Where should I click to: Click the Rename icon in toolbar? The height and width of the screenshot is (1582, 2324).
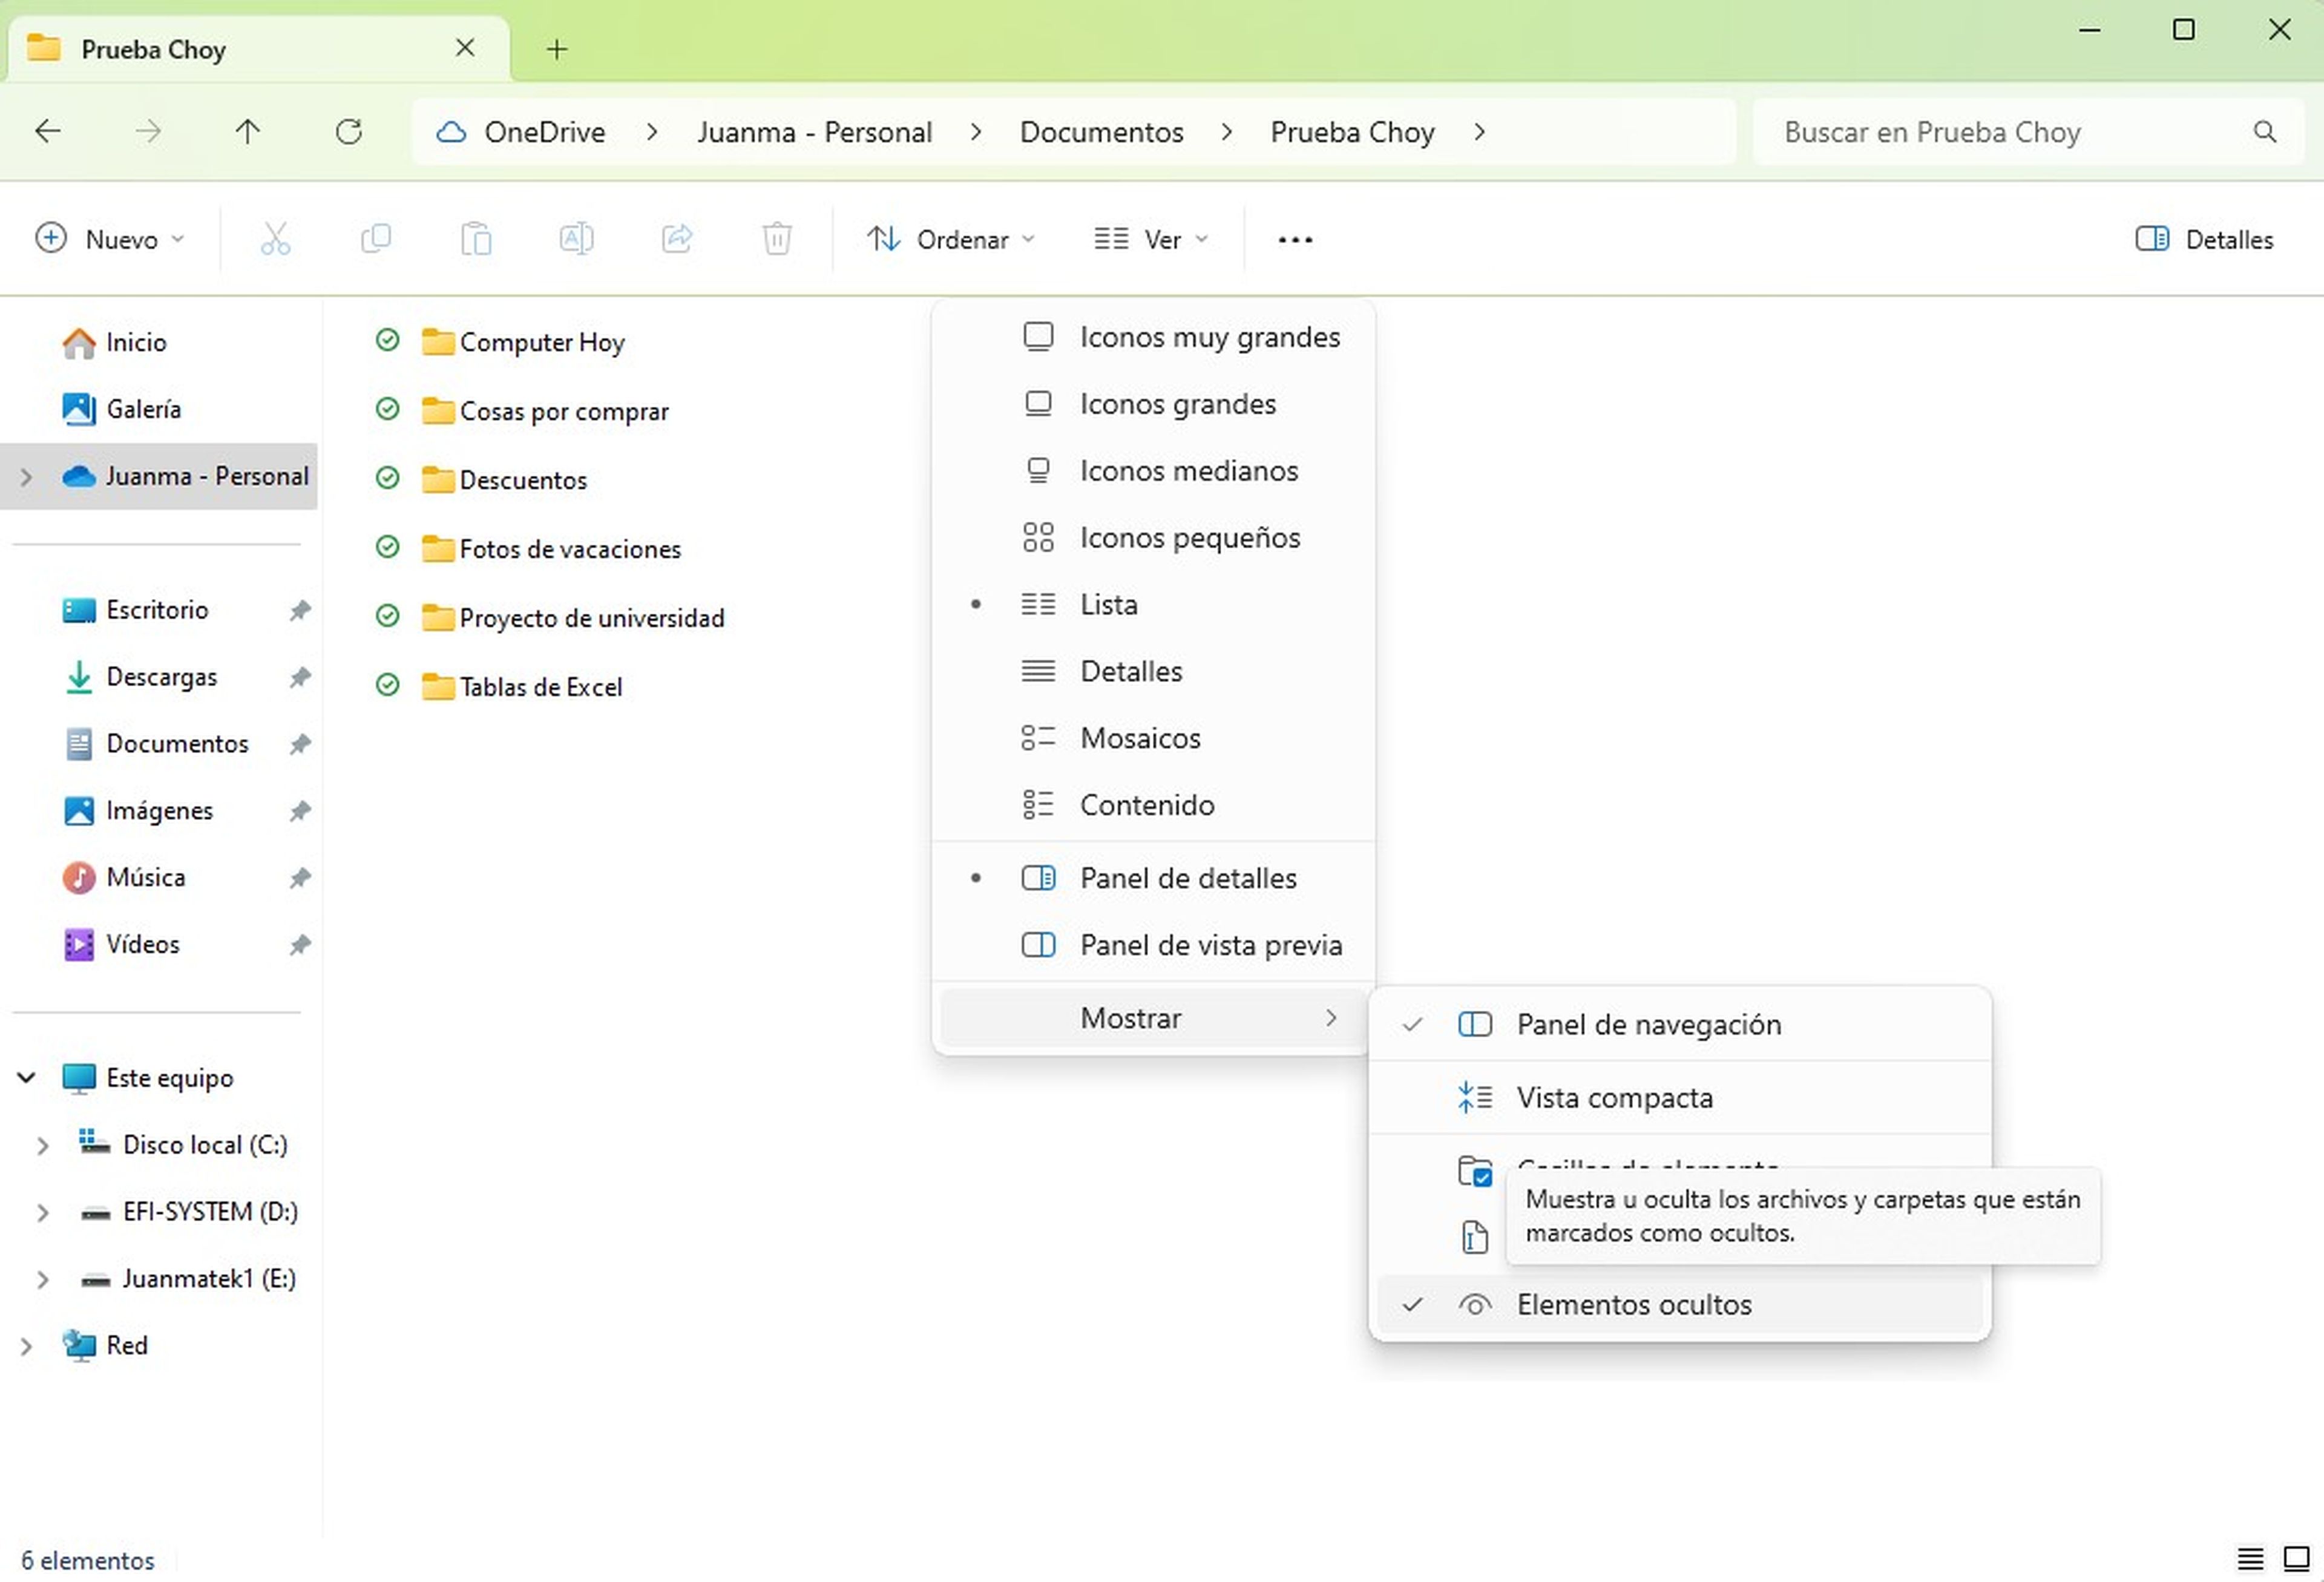(576, 239)
